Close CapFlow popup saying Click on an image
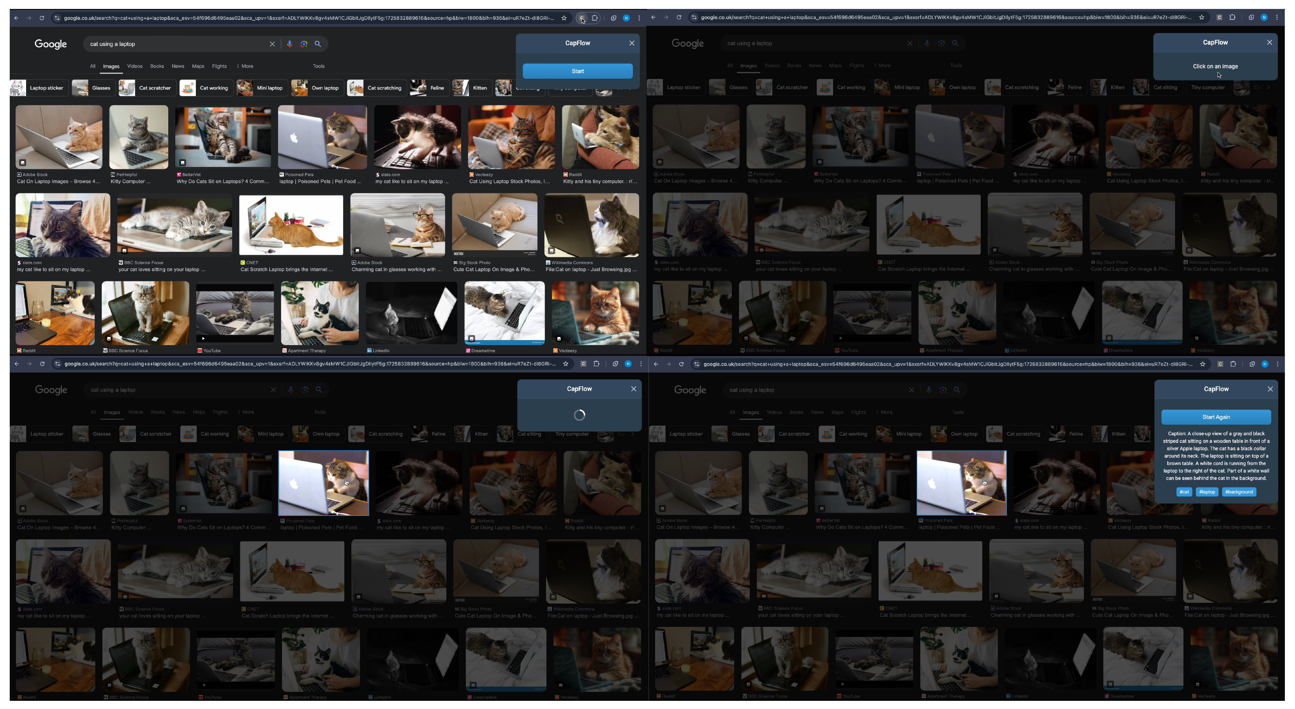 1269,42
